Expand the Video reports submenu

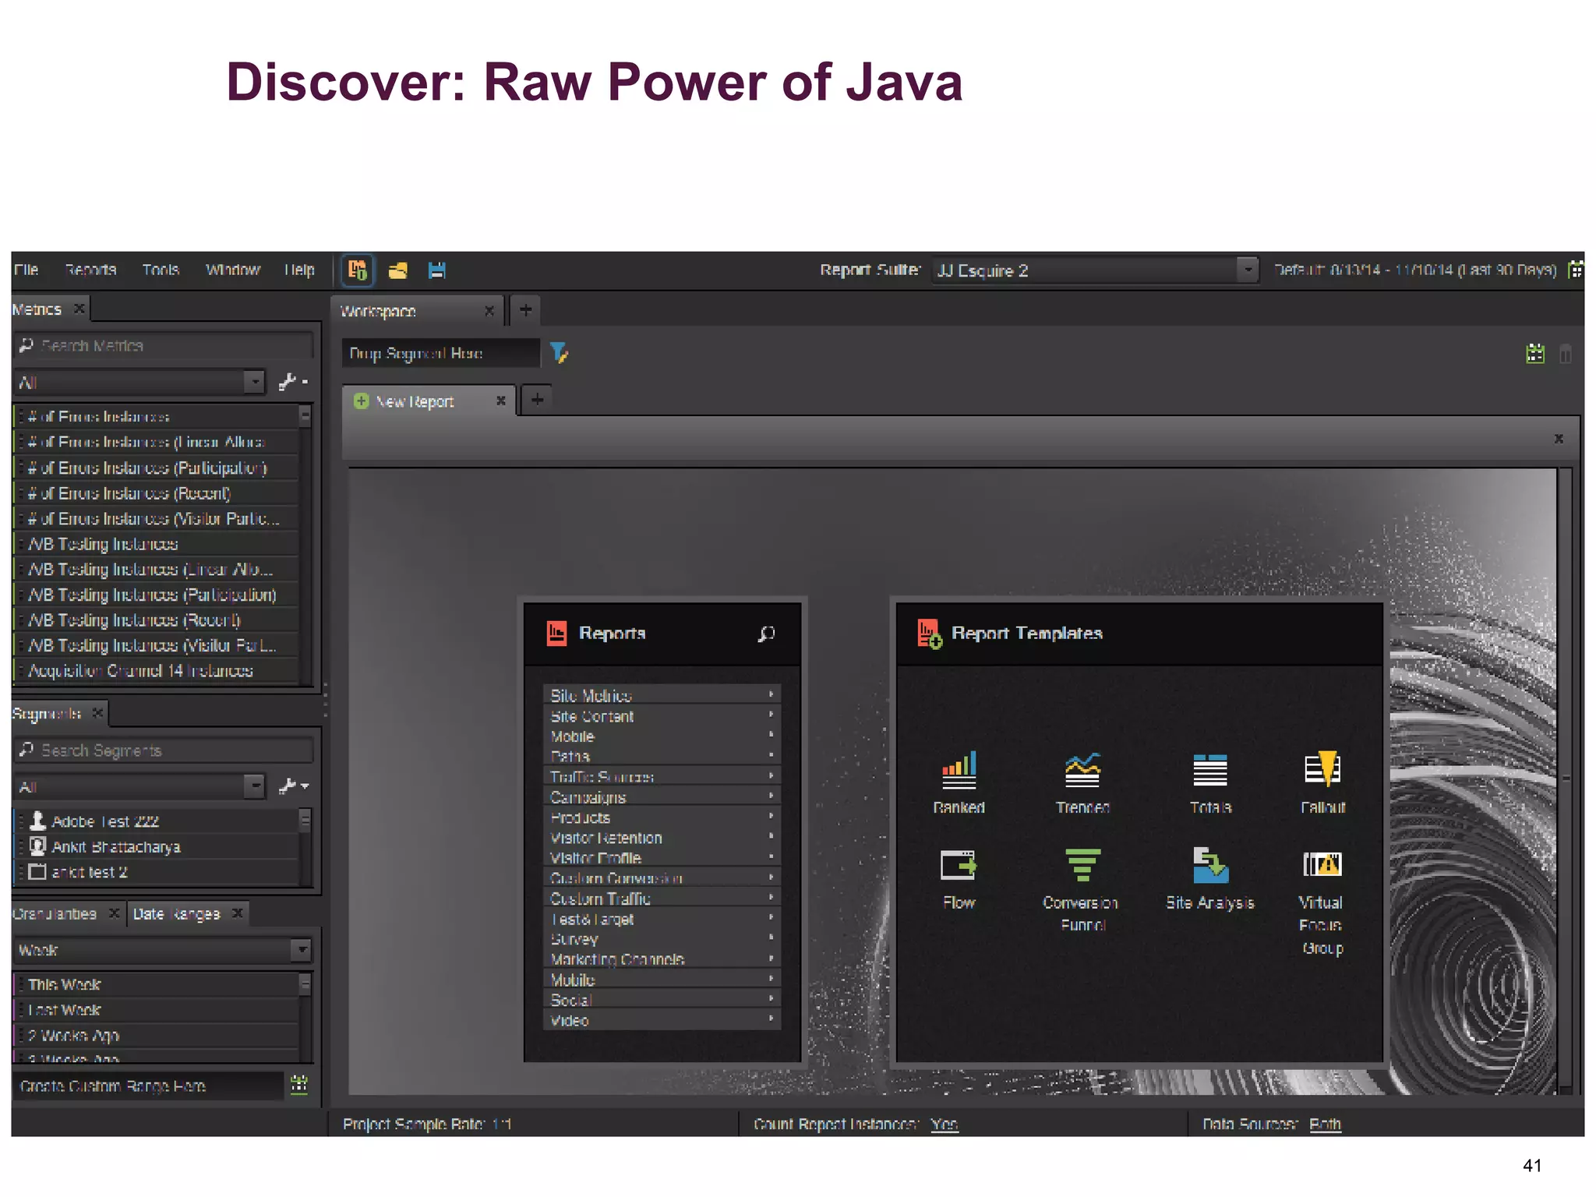click(x=662, y=1019)
